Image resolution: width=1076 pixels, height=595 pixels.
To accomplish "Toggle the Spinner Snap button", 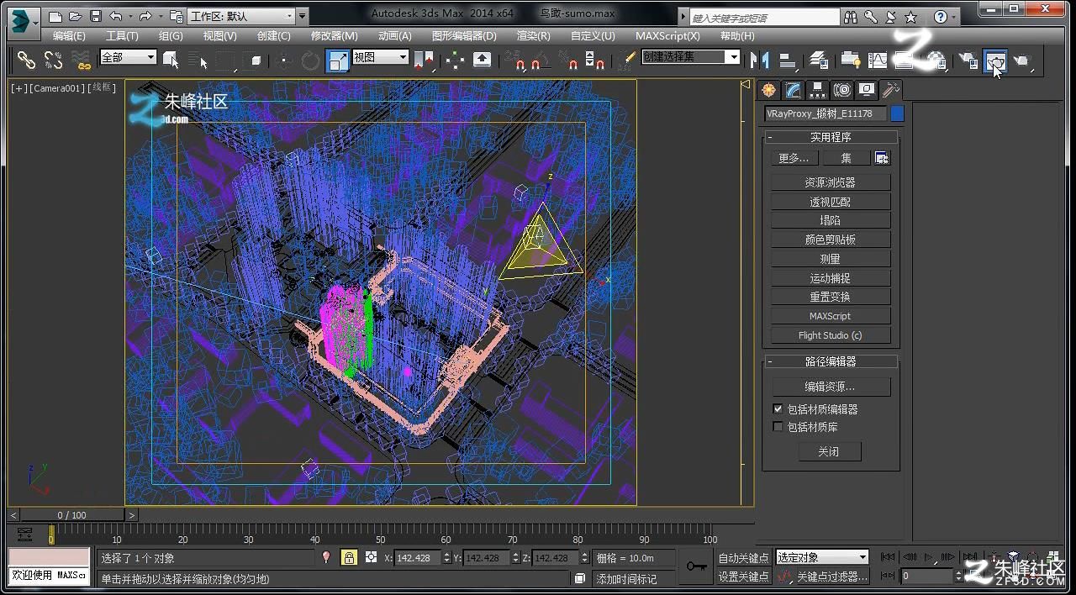I will 594,60.
